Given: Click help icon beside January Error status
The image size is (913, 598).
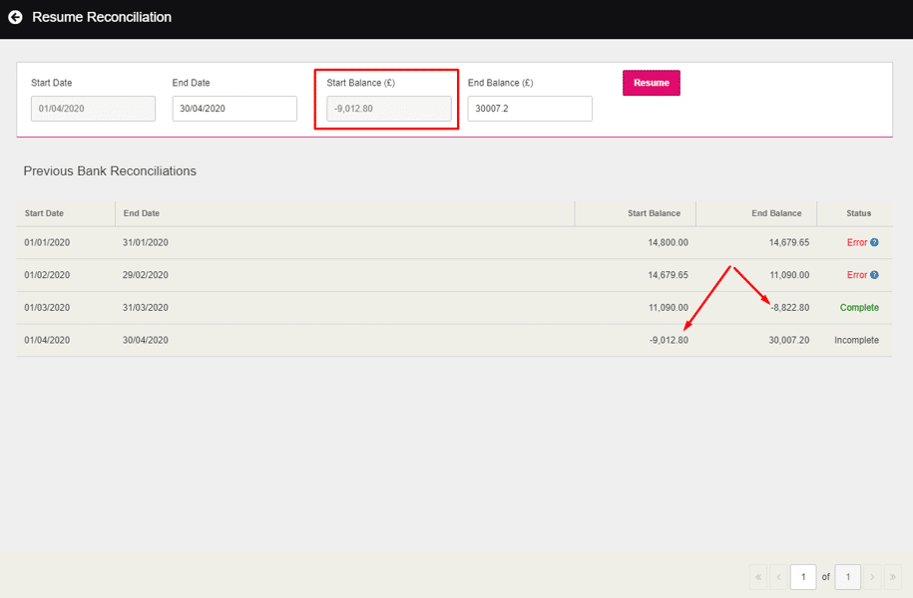Looking at the screenshot, I should point(874,242).
